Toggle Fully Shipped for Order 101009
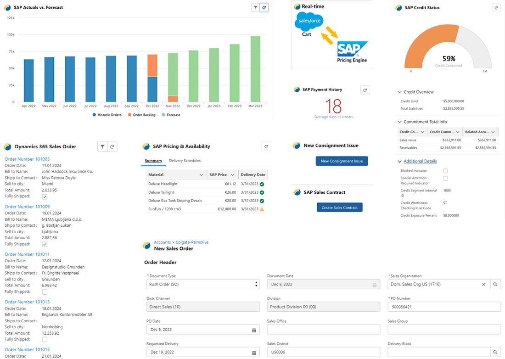The height and width of the screenshot is (359, 505). (x=45, y=244)
